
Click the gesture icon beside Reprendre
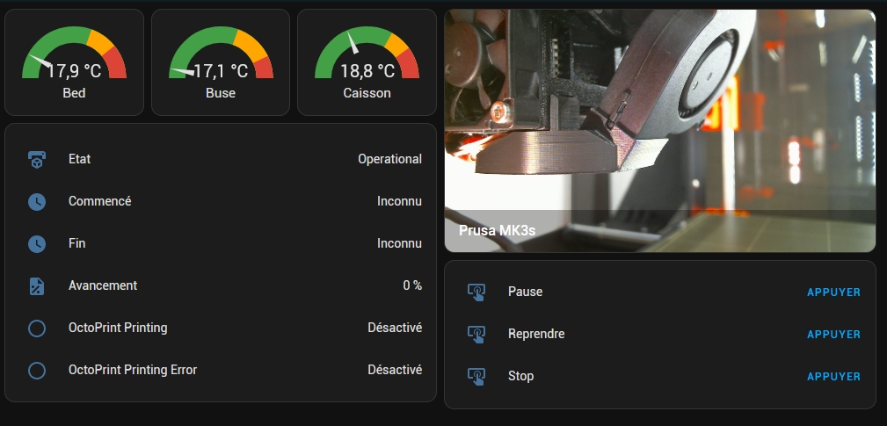point(476,334)
